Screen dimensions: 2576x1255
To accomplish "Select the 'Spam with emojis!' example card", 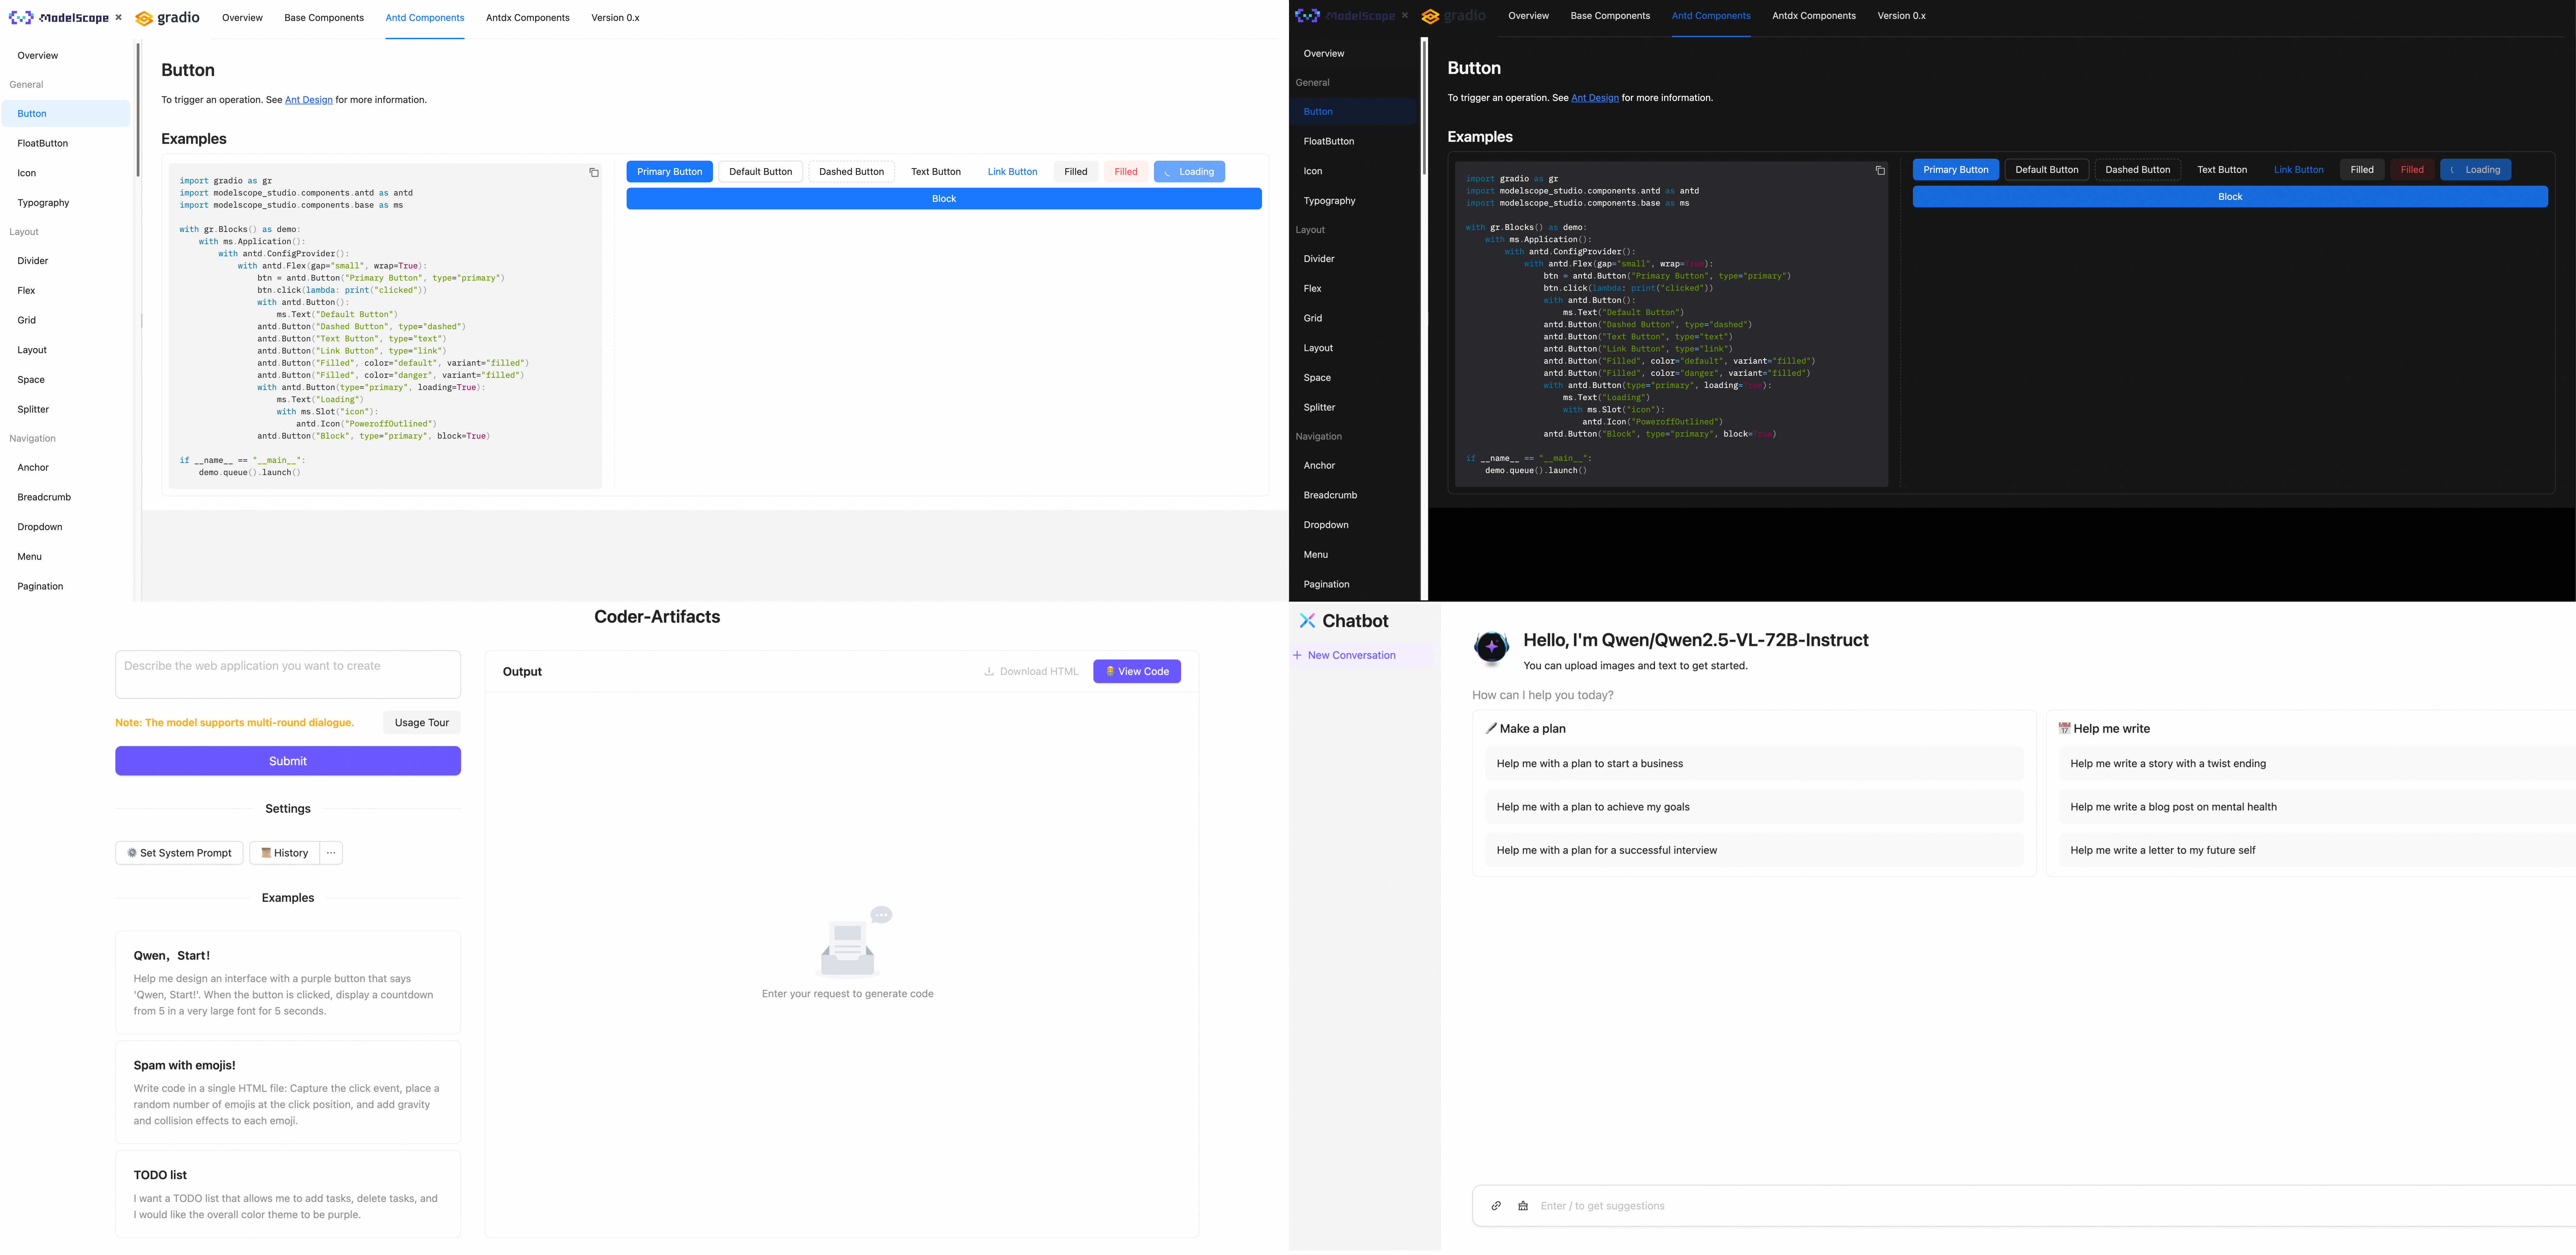I will [x=288, y=1092].
